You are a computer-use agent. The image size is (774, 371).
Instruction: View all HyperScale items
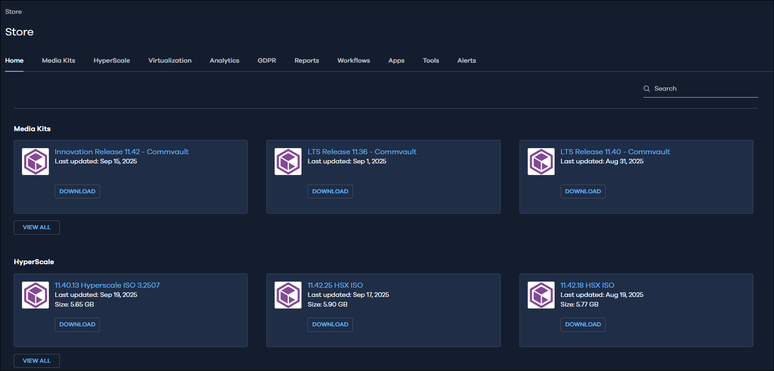click(x=37, y=361)
